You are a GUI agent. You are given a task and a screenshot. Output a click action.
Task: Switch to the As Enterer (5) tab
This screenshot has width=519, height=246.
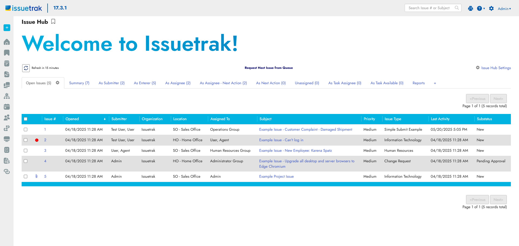(145, 83)
